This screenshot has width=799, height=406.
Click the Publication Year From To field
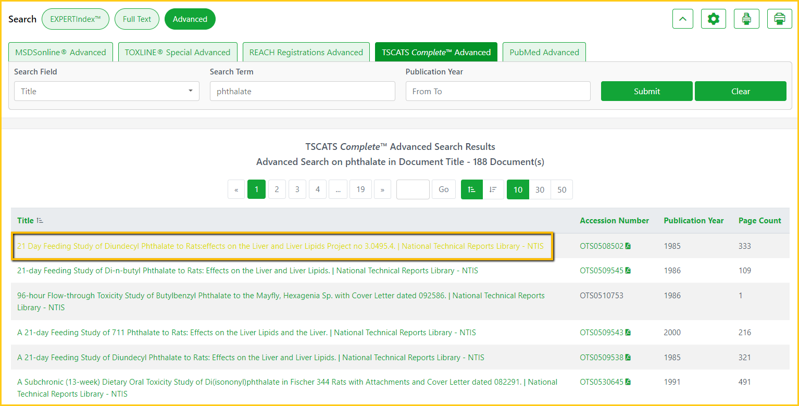click(x=497, y=91)
